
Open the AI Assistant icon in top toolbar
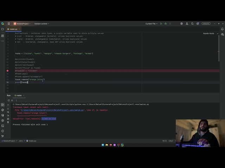[x=181, y=24]
